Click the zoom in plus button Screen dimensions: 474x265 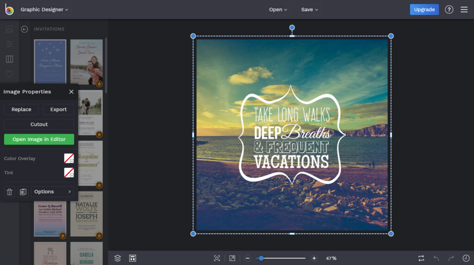(314, 258)
